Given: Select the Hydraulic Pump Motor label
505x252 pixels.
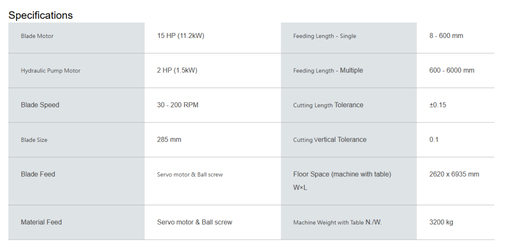Looking at the screenshot, I should coord(51,71).
